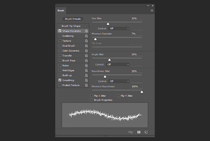
Task: Select the Shape Dynamics label in list
Action: coord(72,31)
